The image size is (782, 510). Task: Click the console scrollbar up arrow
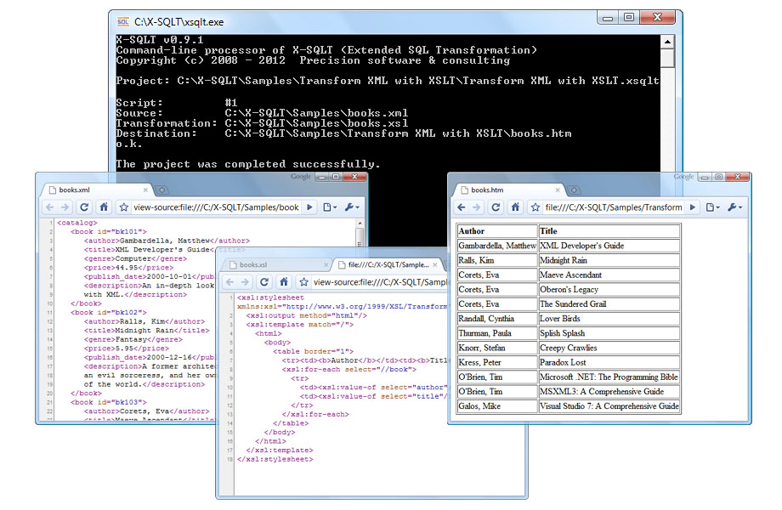pyautogui.click(x=667, y=41)
